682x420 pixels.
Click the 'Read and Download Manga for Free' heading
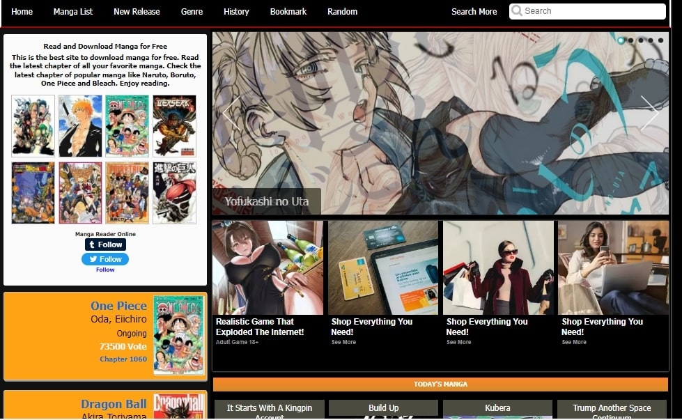[x=105, y=46]
